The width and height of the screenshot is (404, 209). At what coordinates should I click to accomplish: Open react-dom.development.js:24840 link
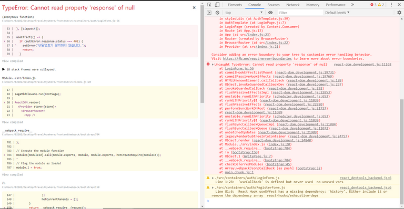coord(282,140)
